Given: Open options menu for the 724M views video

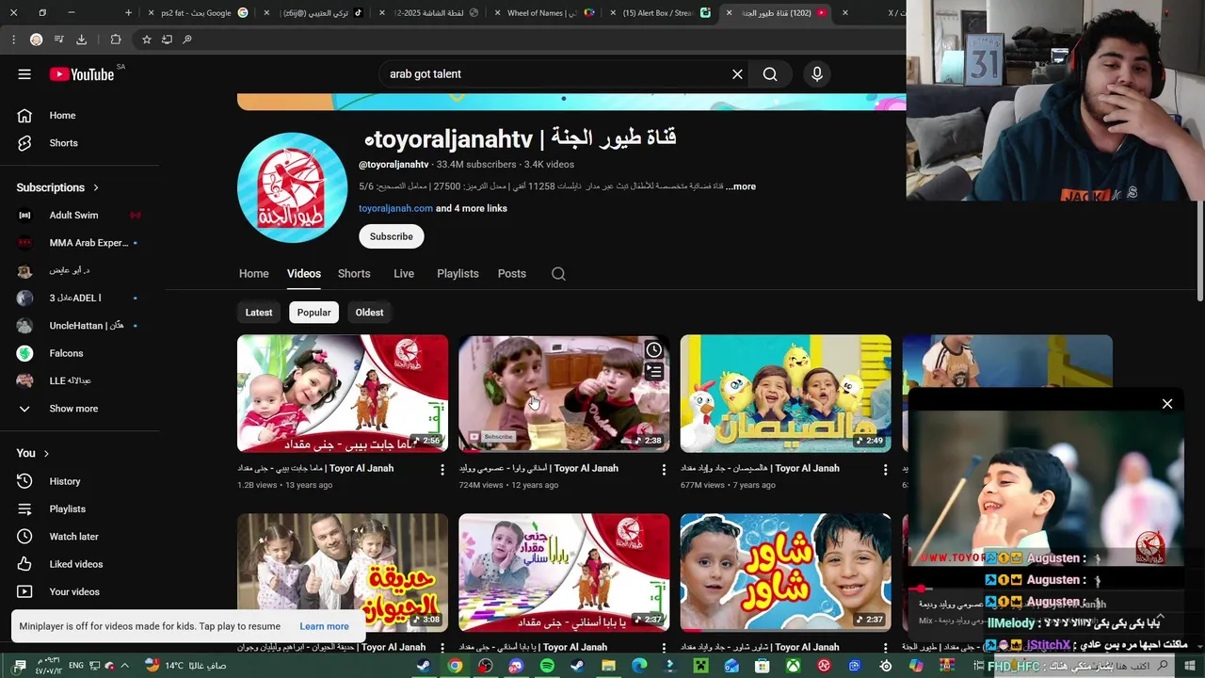Looking at the screenshot, I should 664,469.
